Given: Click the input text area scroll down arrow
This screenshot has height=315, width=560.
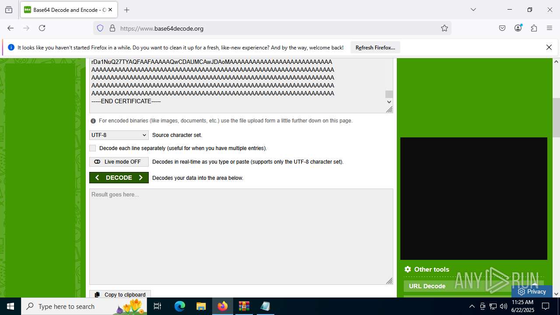Looking at the screenshot, I should pyautogui.click(x=389, y=102).
